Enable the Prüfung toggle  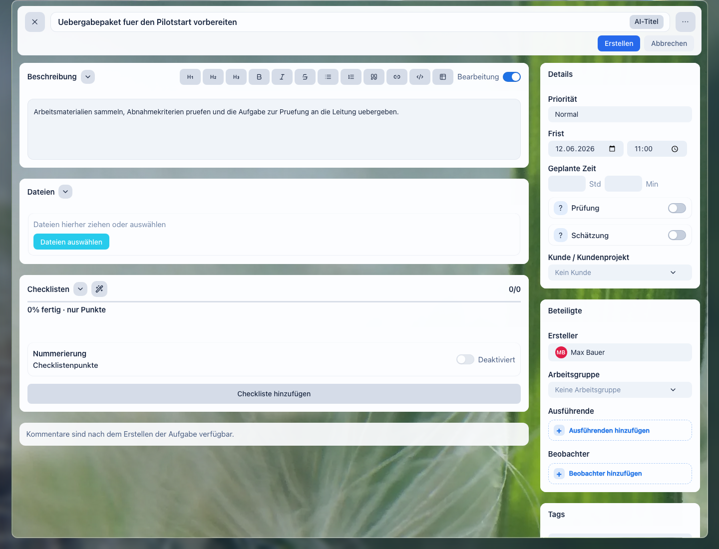coord(677,208)
